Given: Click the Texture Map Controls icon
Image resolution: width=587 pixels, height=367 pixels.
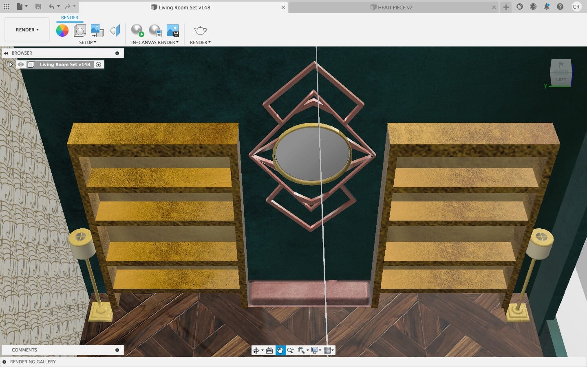Looking at the screenshot, I should [115, 31].
